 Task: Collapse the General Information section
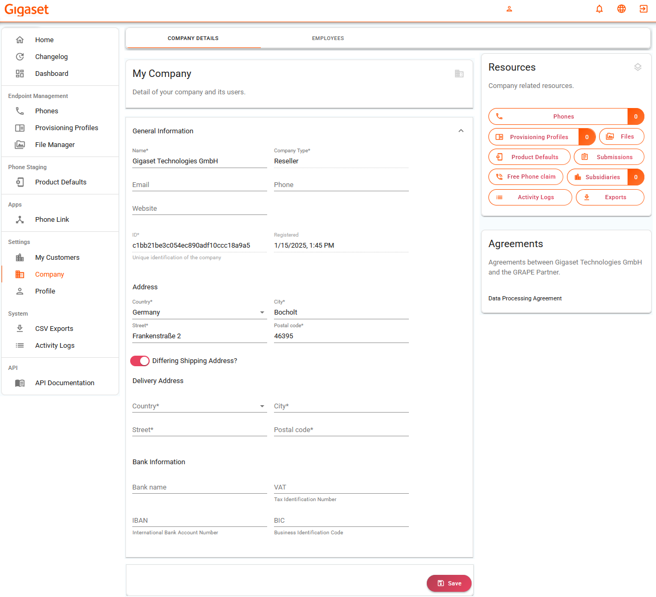click(461, 131)
